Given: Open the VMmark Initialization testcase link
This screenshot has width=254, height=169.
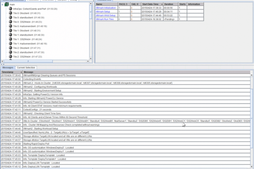Looking at the screenshot, I should [x=106, y=8].
